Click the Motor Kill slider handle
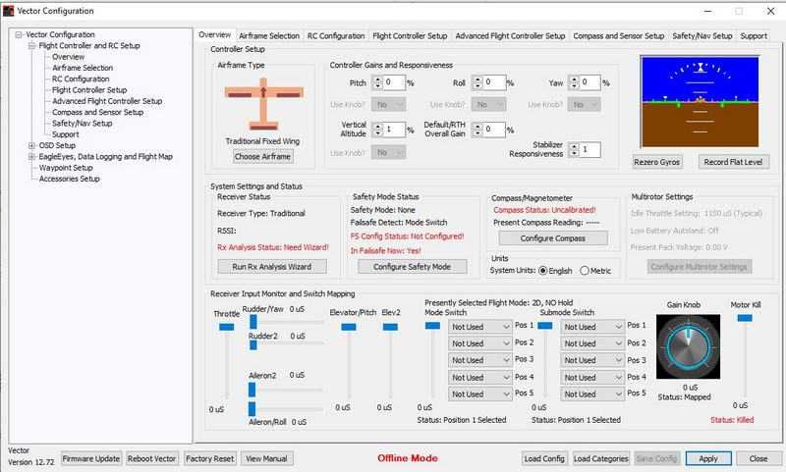This screenshot has height=472, width=786. [x=745, y=318]
